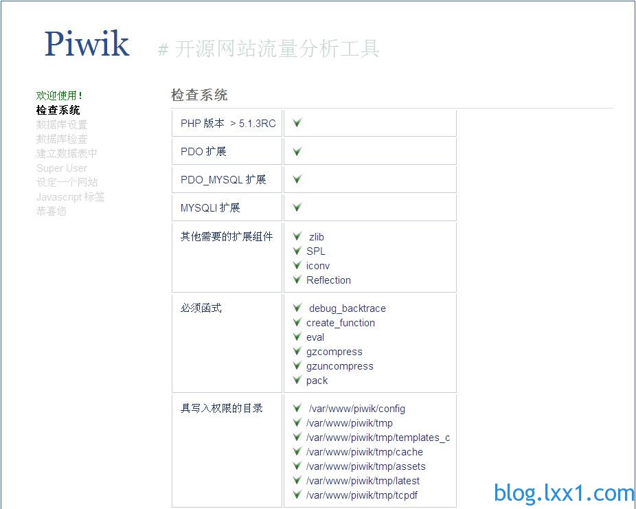The image size is (636, 509).
Task: Go to the Super User step
Action: click(62, 168)
